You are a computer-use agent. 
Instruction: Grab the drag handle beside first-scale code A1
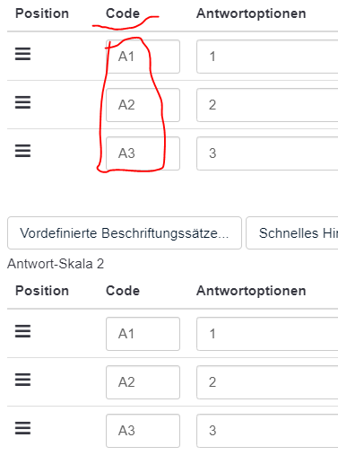point(22,54)
